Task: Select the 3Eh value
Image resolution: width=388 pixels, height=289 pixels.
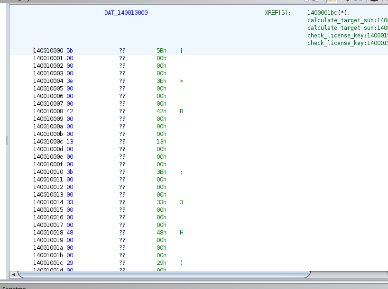Action: (x=161, y=81)
